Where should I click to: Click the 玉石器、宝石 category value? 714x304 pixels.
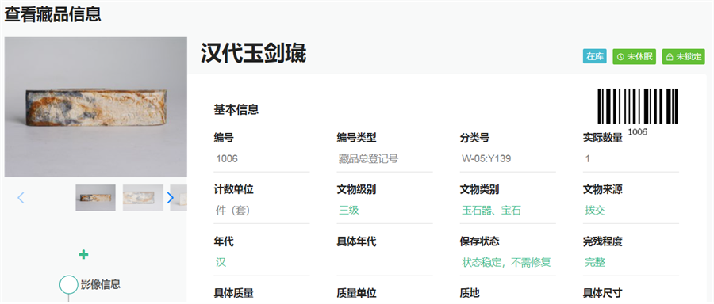click(491, 211)
